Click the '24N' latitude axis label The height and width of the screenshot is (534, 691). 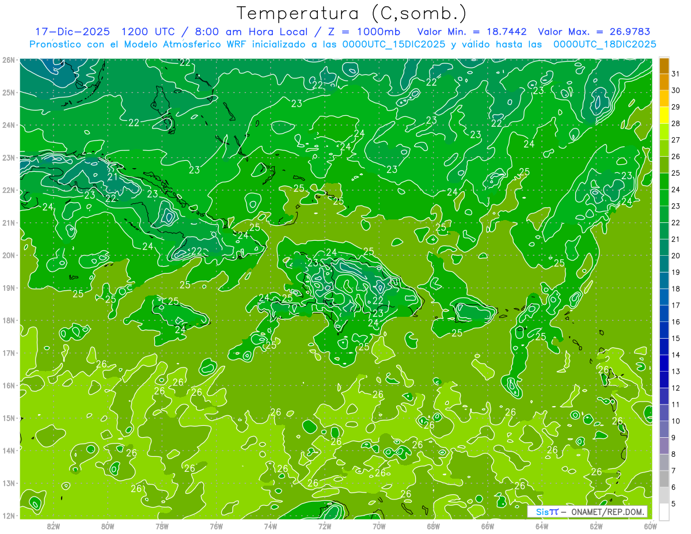(x=8, y=125)
